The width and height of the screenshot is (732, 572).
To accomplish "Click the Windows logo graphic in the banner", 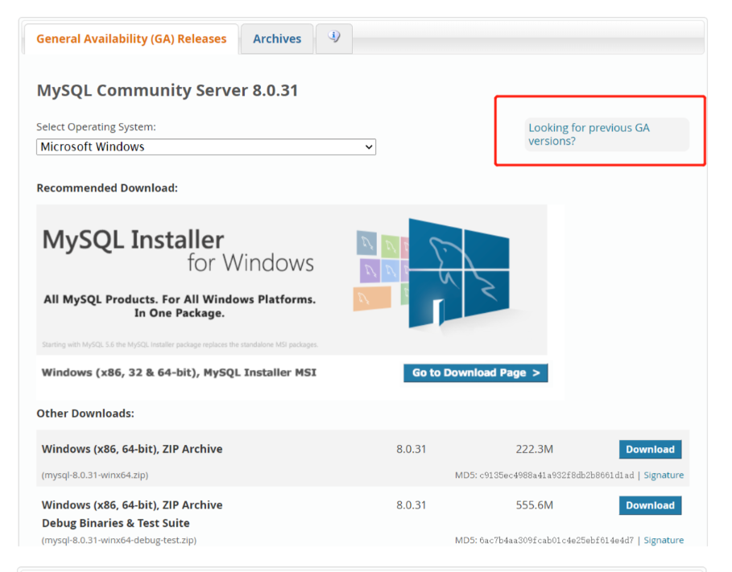I will tap(458, 275).
